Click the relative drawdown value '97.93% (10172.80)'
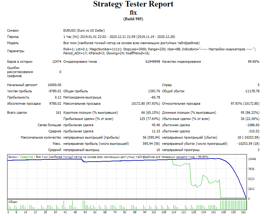This screenshot has width=264, height=216. pyautogui.click(x=245, y=103)
